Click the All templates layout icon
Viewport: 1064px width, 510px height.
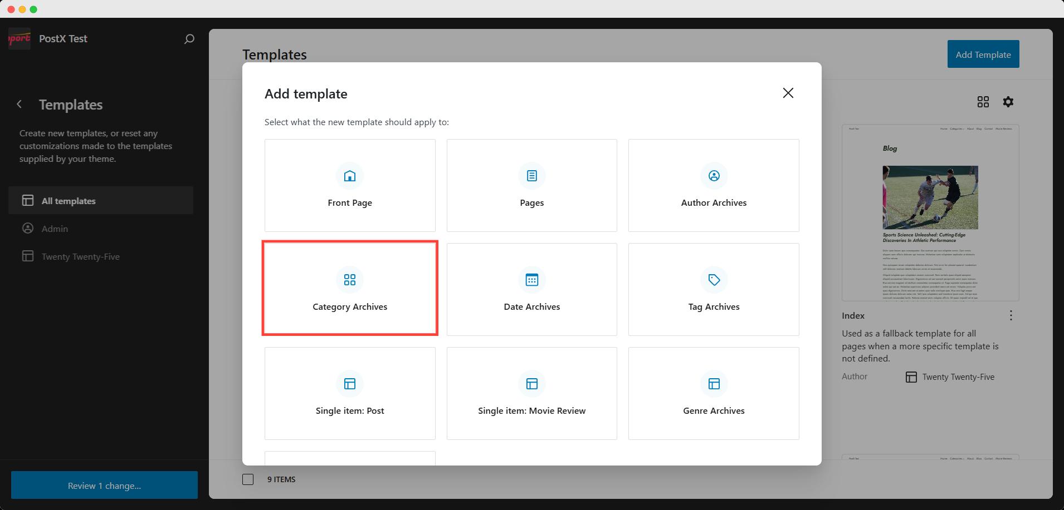[28, 200]
